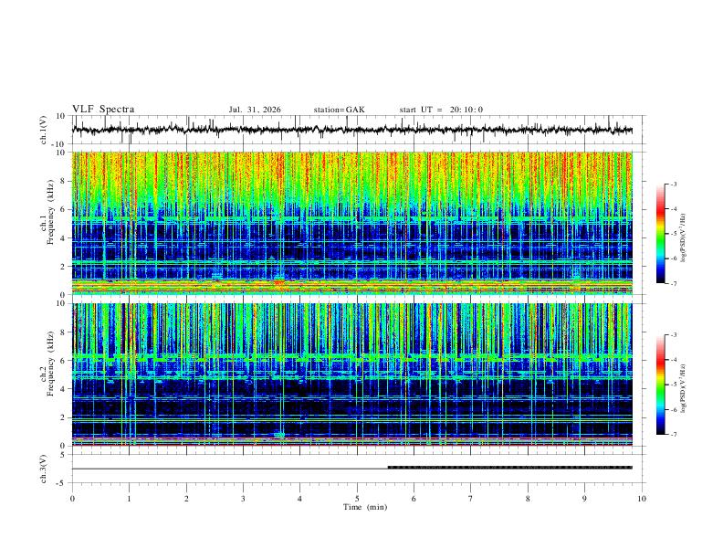
Task: Click the station=GAK label
Action: (339, 110)
